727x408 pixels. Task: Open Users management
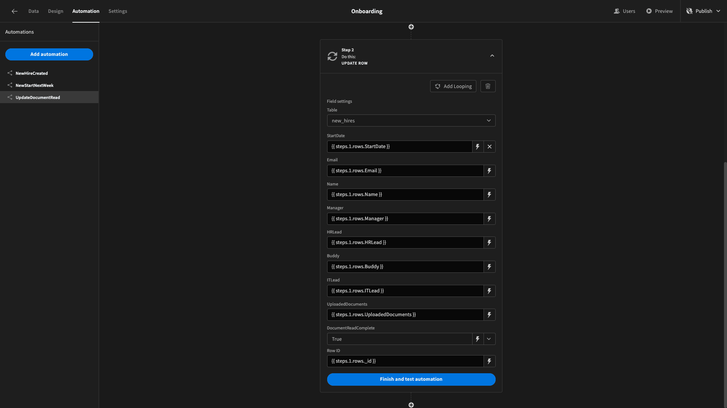[624, 11]
